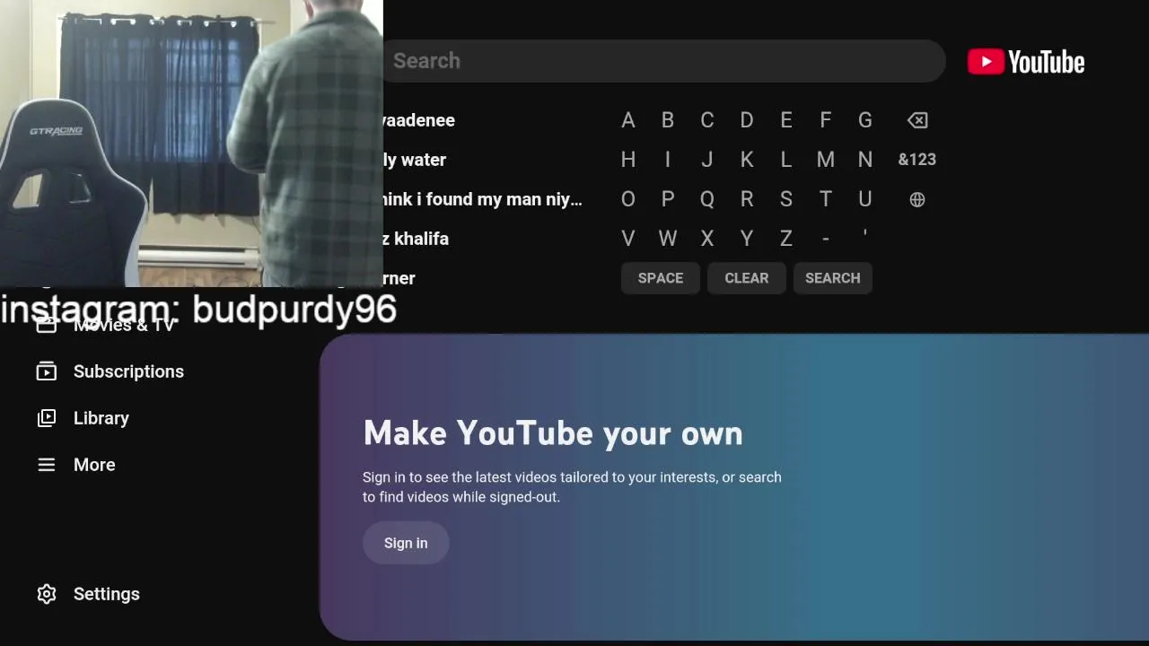Hit the SPACE key button
The width and height of the screenshot is (1149, 646).
tap(661, 278)
